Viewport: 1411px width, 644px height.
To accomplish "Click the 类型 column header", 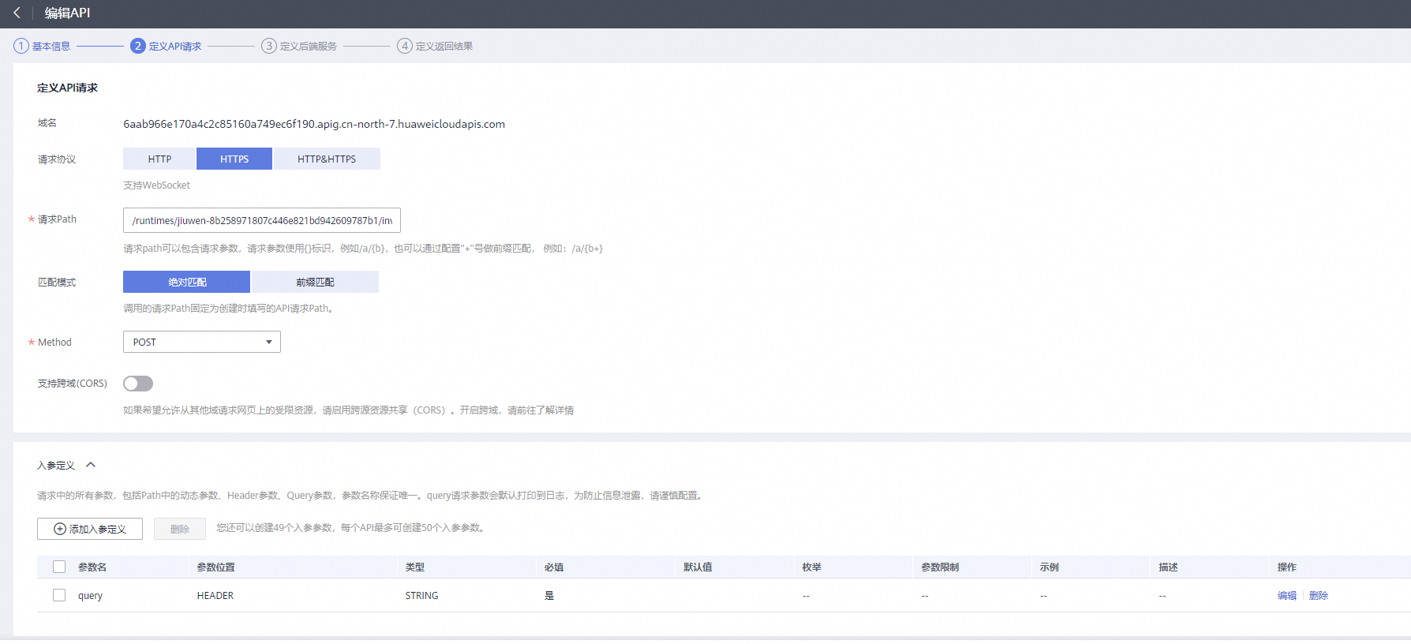I will click(x=415, y=567).
